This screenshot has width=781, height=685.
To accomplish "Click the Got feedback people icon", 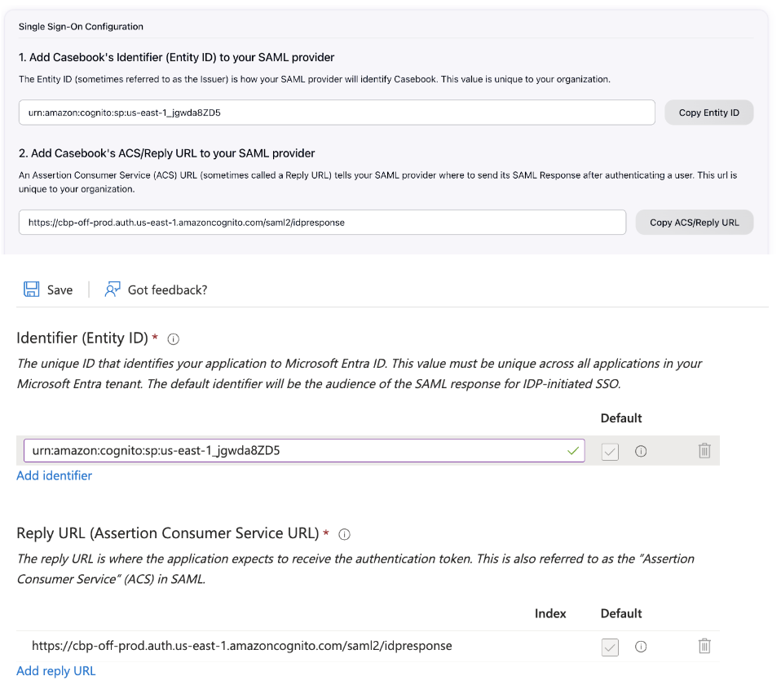I will pyautogui.click(x=112, y=289).
